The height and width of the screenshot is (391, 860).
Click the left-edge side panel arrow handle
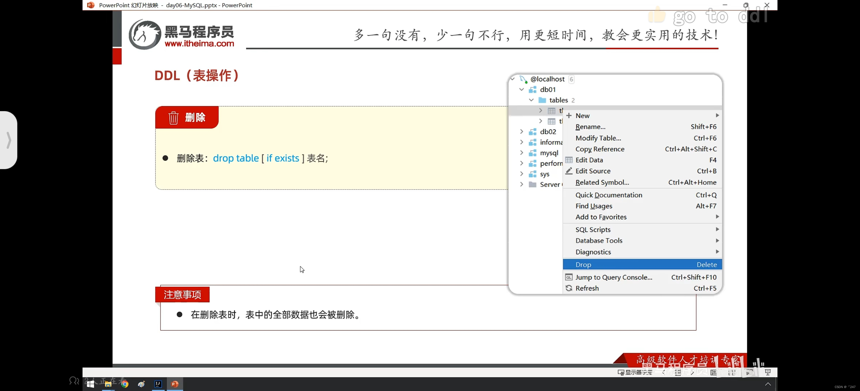tap(9, 140)
